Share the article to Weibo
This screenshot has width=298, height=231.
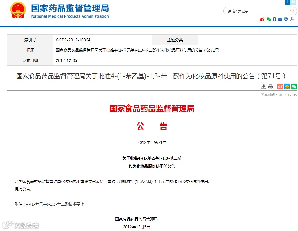tap(280, 87)
